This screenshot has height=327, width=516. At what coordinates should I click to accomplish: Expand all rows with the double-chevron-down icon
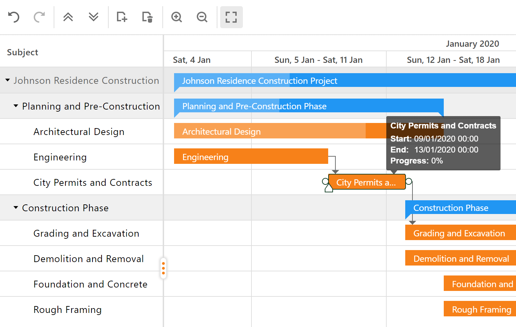point(94,17)
